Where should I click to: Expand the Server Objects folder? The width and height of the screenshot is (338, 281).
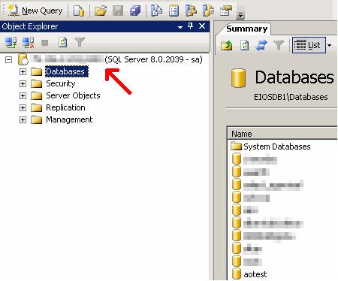coord(23,95)
